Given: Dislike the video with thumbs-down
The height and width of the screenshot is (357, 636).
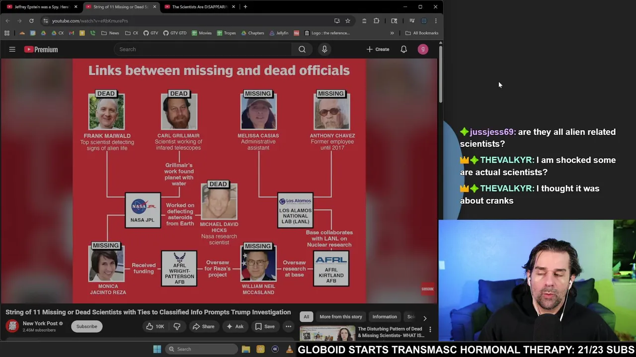Looking at the screenshot, I should (x=177, y=326).
